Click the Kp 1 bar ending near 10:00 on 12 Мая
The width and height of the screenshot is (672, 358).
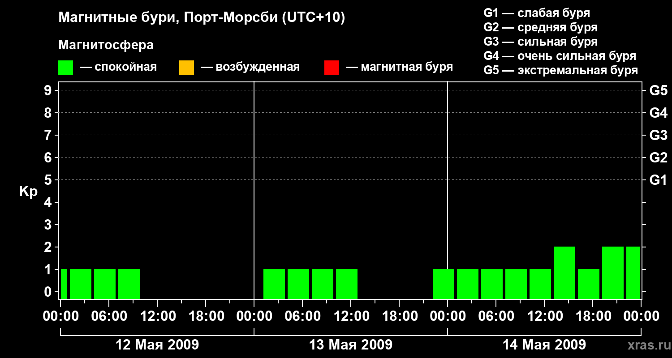click(129, 284)
